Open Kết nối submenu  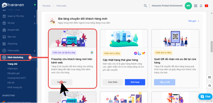tap(11, 83)
